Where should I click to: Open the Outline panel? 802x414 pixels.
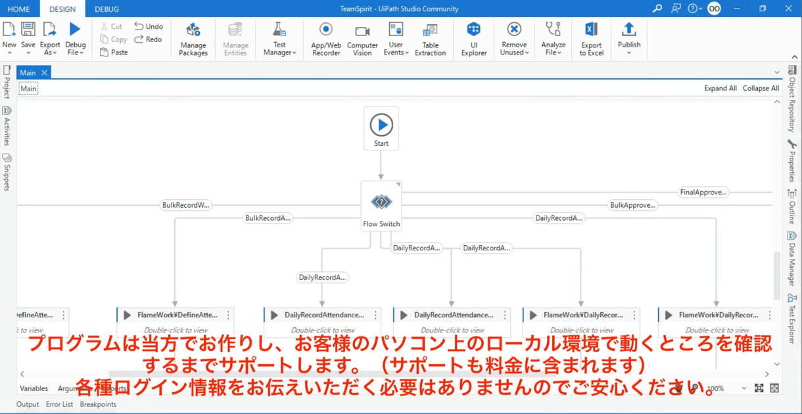coord(792,206)
